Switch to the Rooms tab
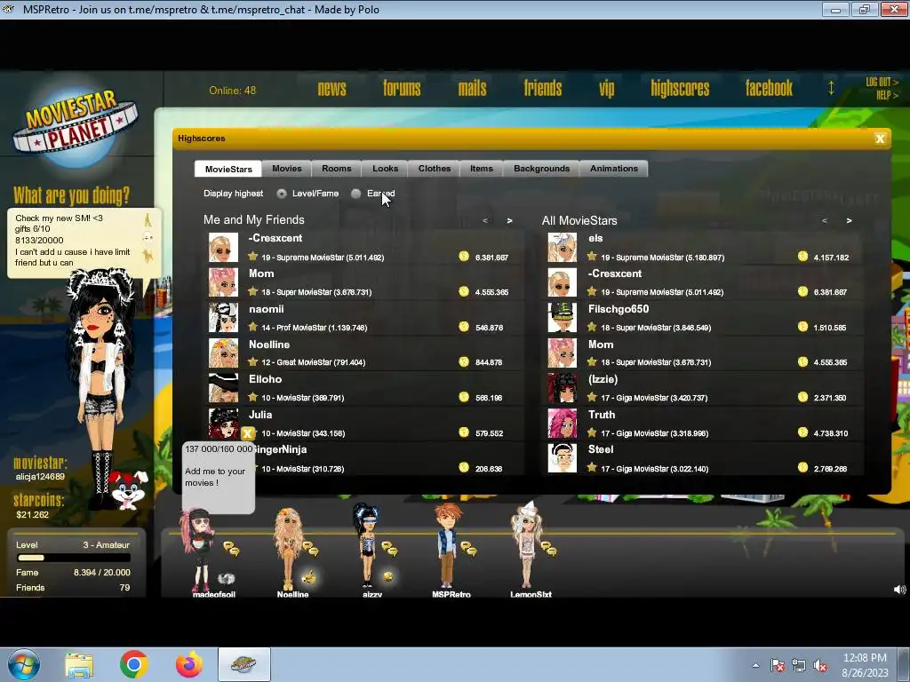This screenshot has height=682, width=910. 337,169
